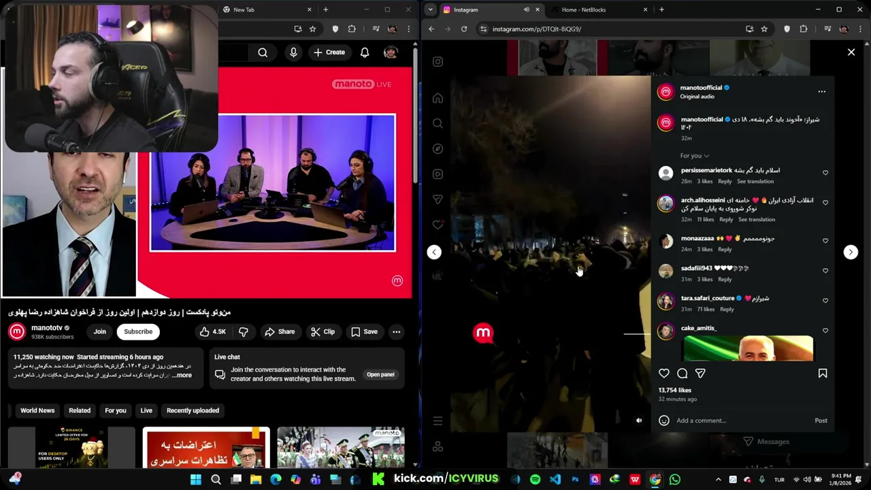This screenshot has width=871, height=490.
Task: Bookmark Instagram page with star icon
Action: 764,29
